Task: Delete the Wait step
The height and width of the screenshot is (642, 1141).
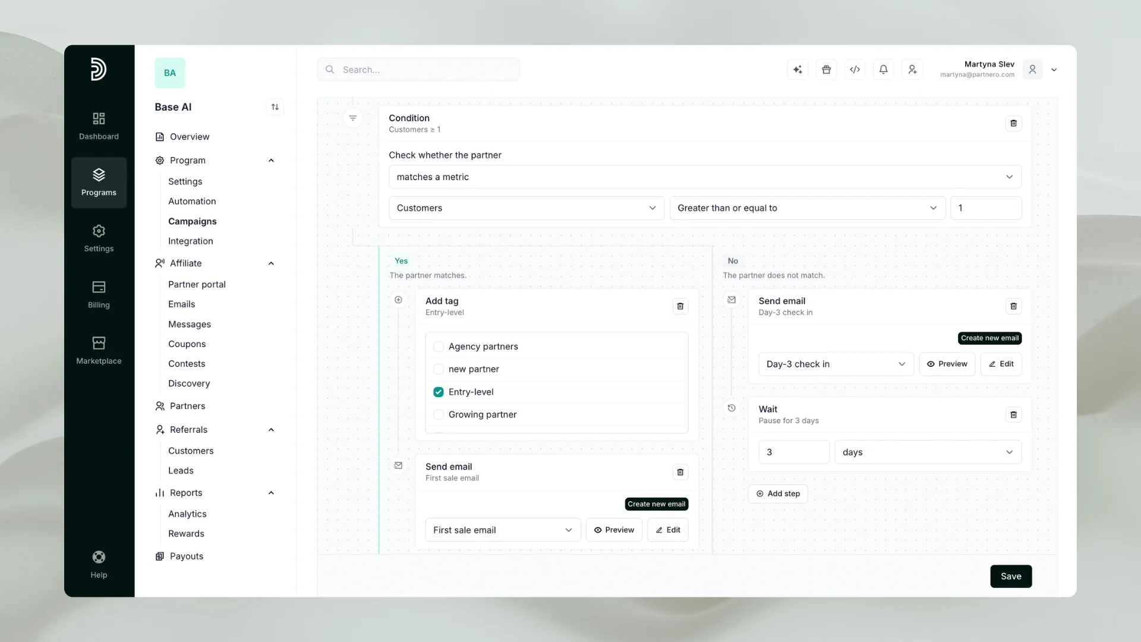Action: click(1014, 414)
